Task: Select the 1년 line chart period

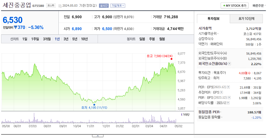Action: click(57, 39)
